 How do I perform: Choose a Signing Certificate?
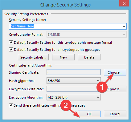click(115, 72)
